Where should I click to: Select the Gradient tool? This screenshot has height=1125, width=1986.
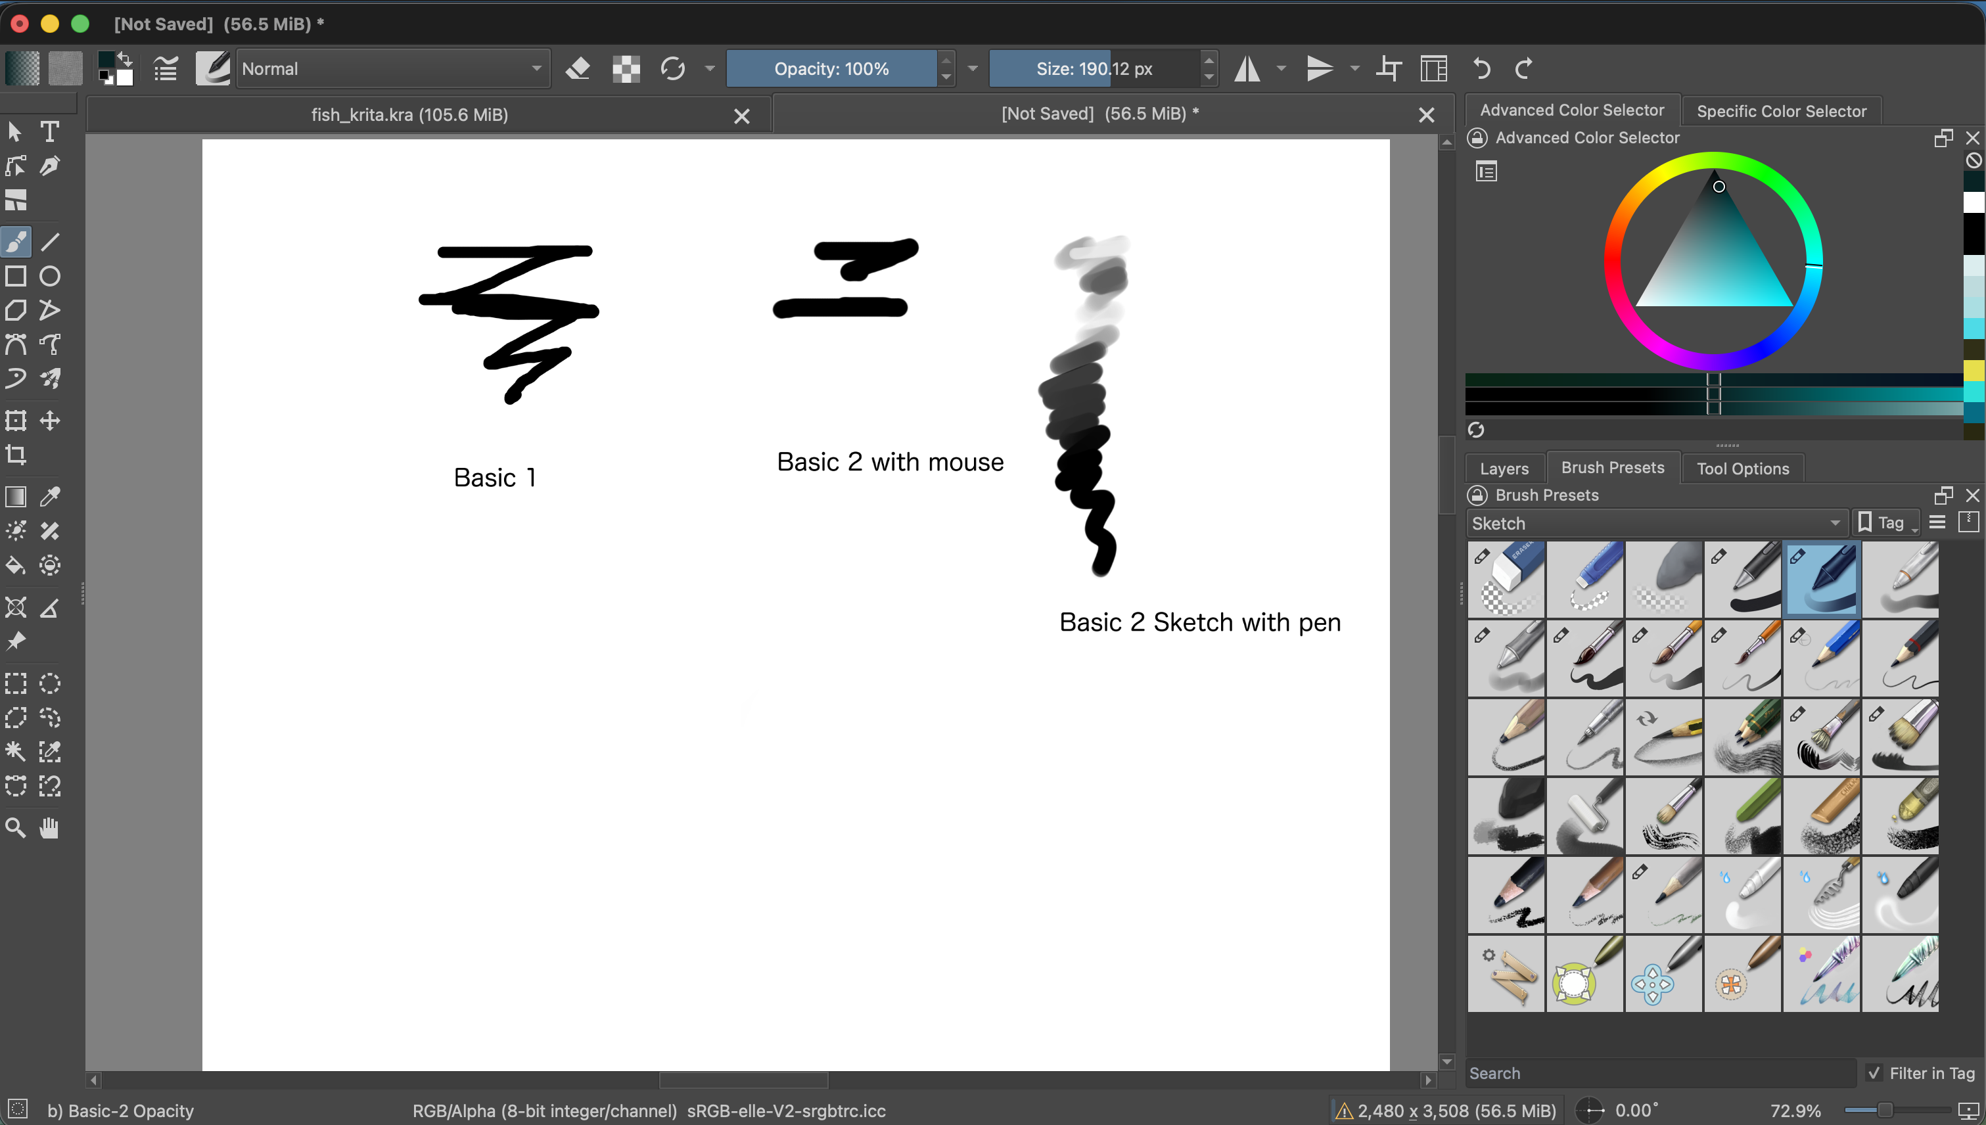16,496
